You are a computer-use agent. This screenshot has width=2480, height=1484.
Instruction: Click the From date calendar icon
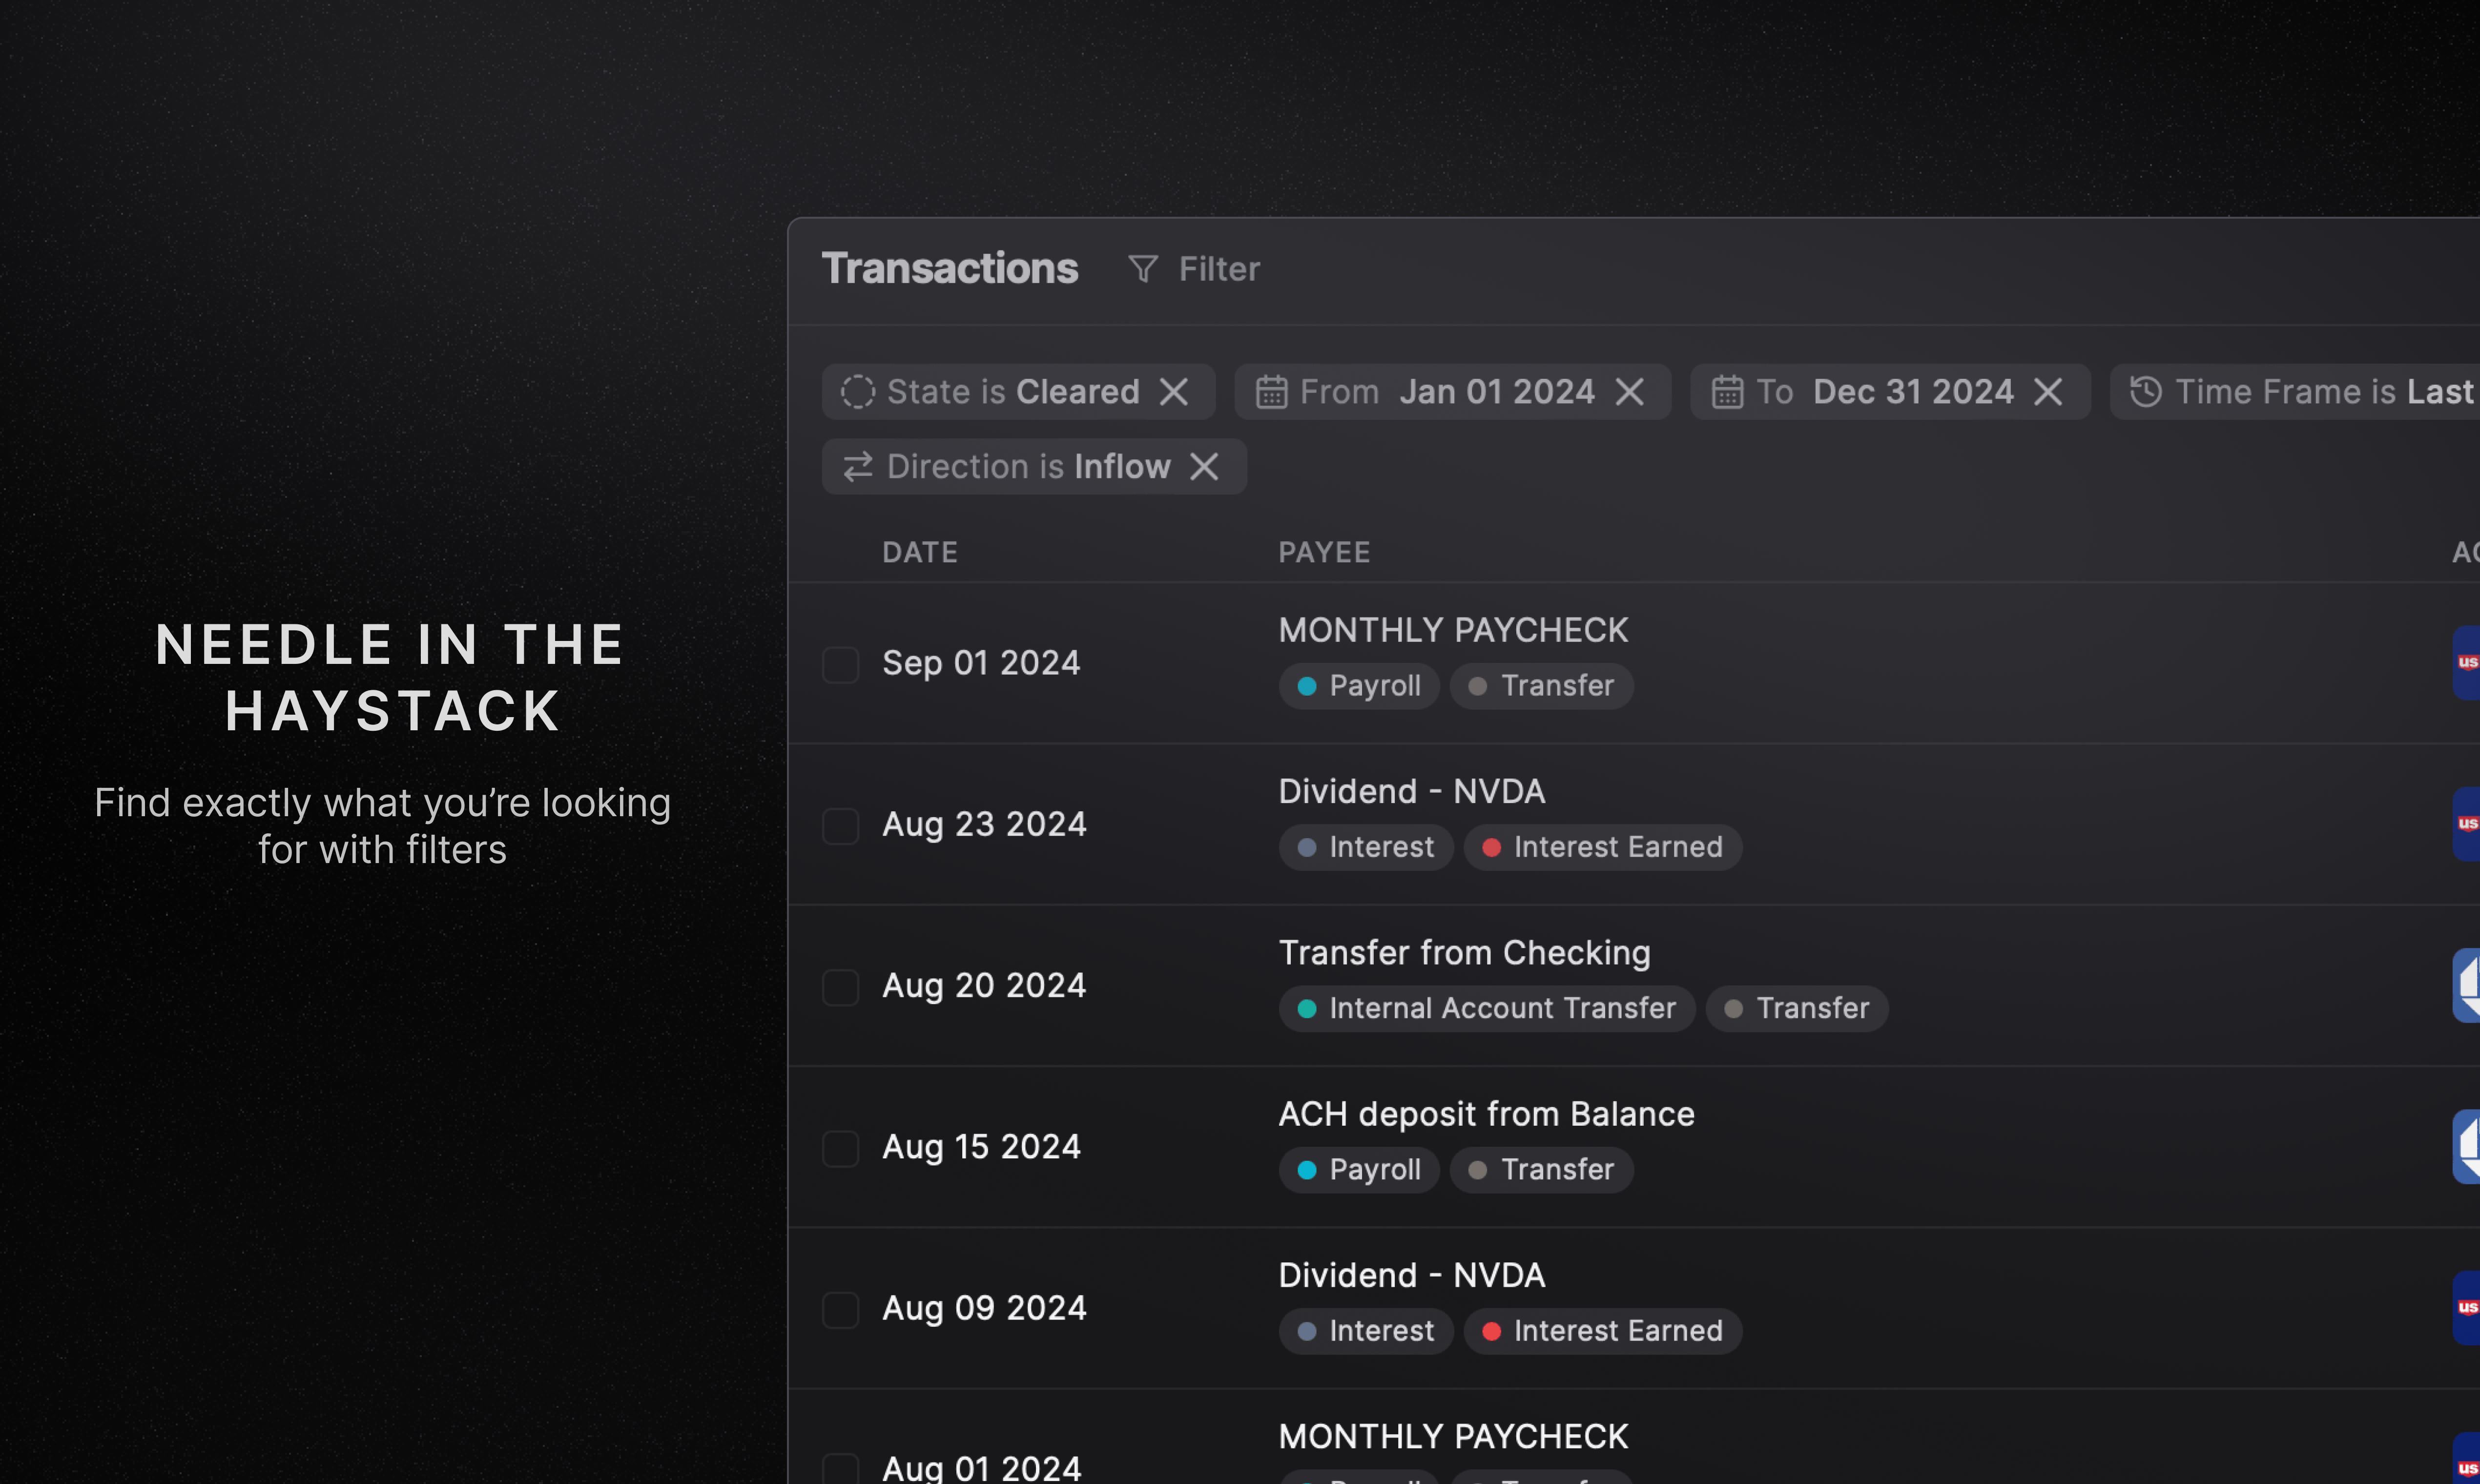pyautogui.click(x=1271, y=392)
